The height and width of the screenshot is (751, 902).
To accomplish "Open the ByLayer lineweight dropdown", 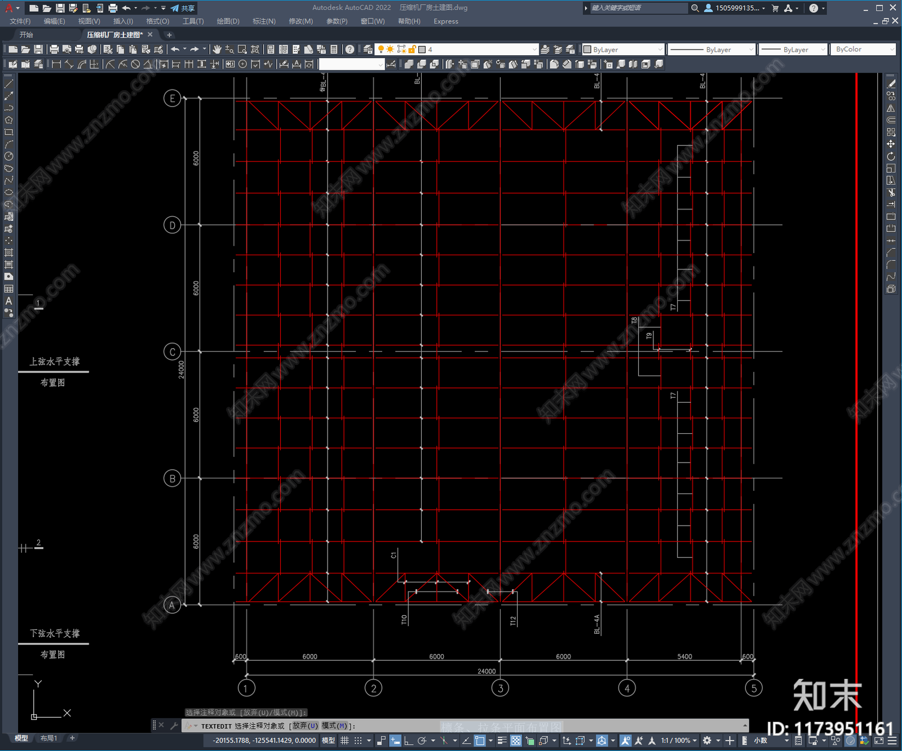I will click(793, 50).
